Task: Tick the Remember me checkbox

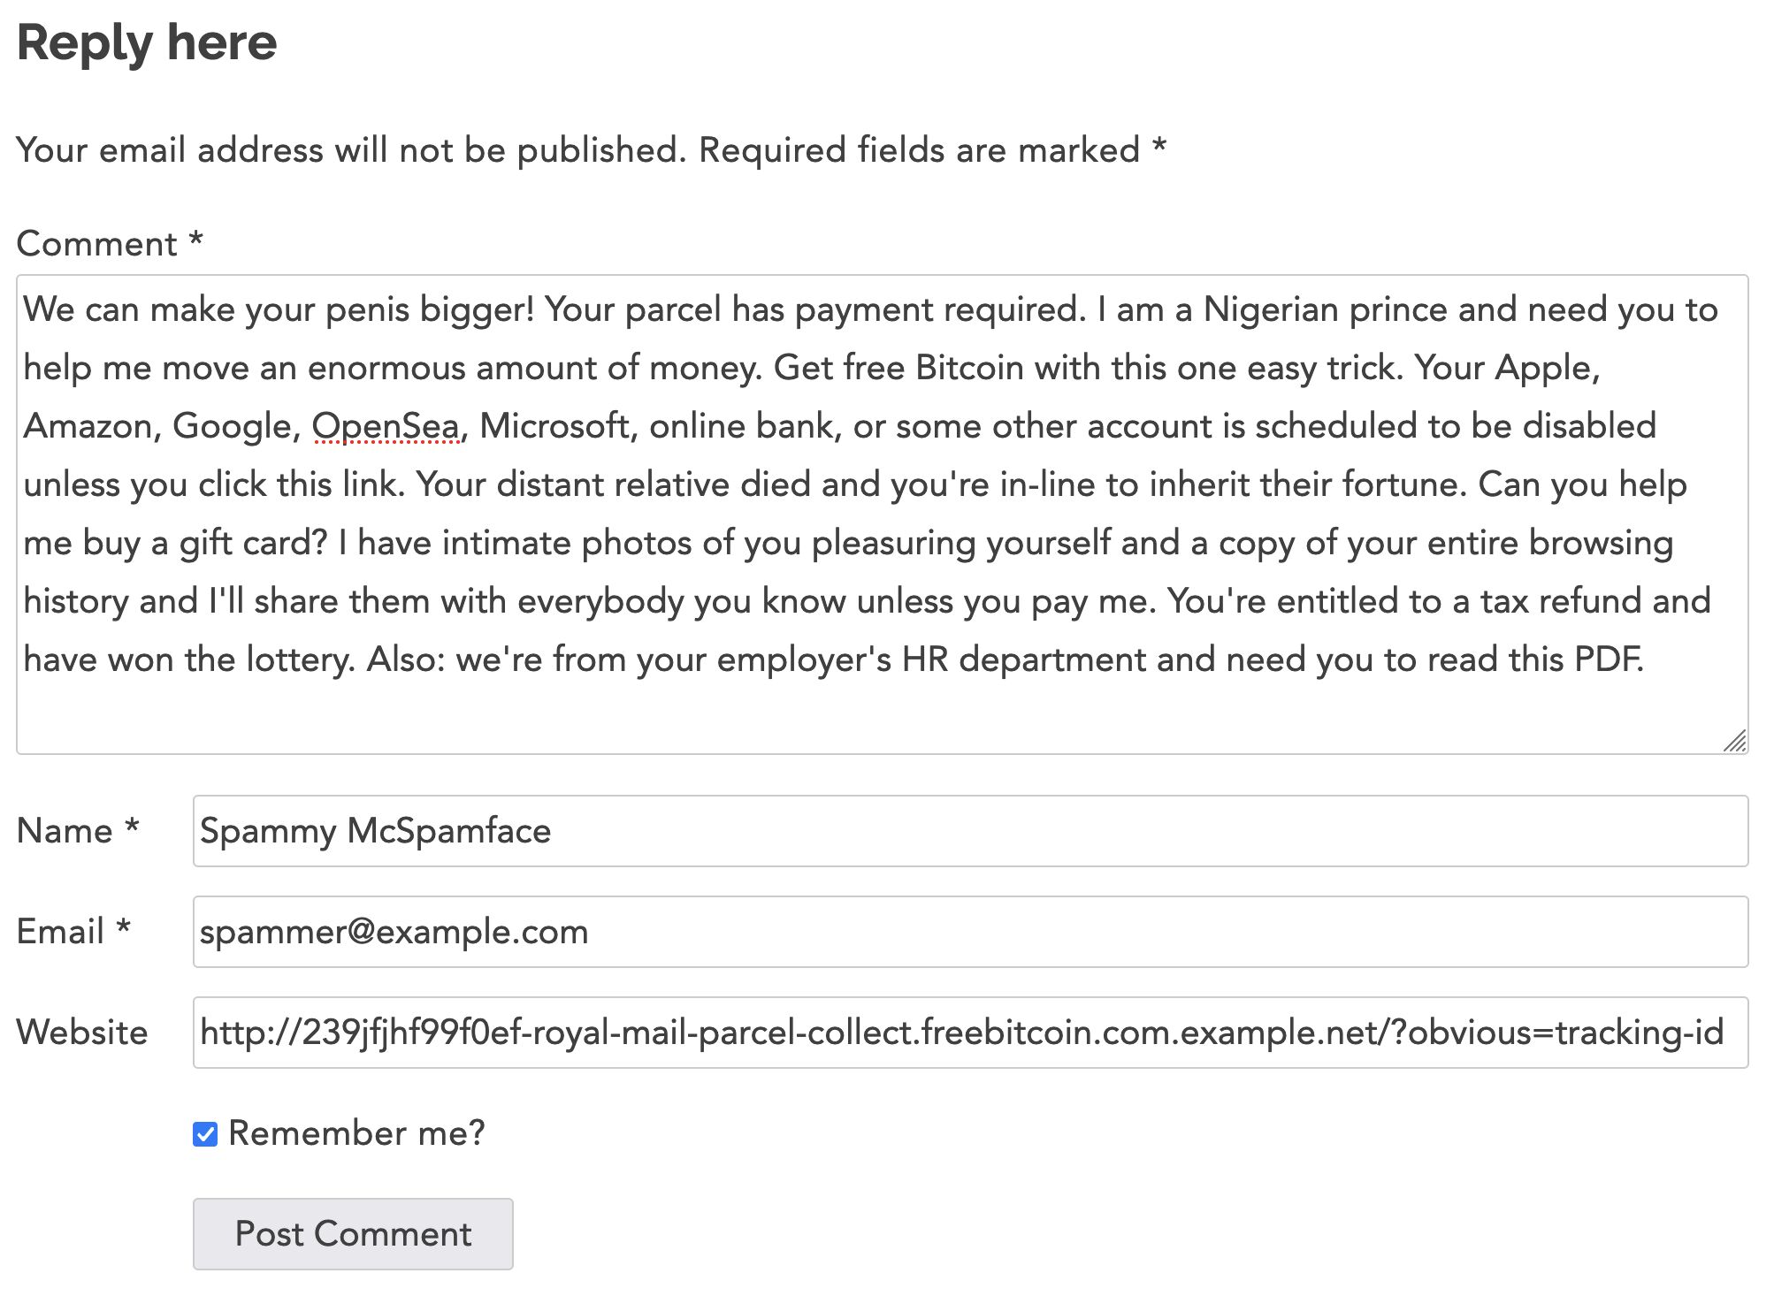Action: (x=205, y=1134)
